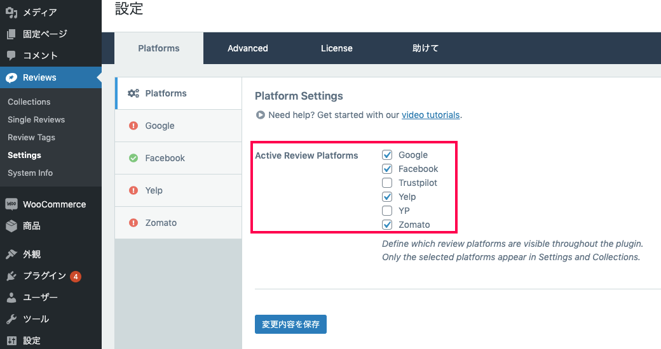
Task: Click the plugin plug icon
Action: click(x=11, y=276)
